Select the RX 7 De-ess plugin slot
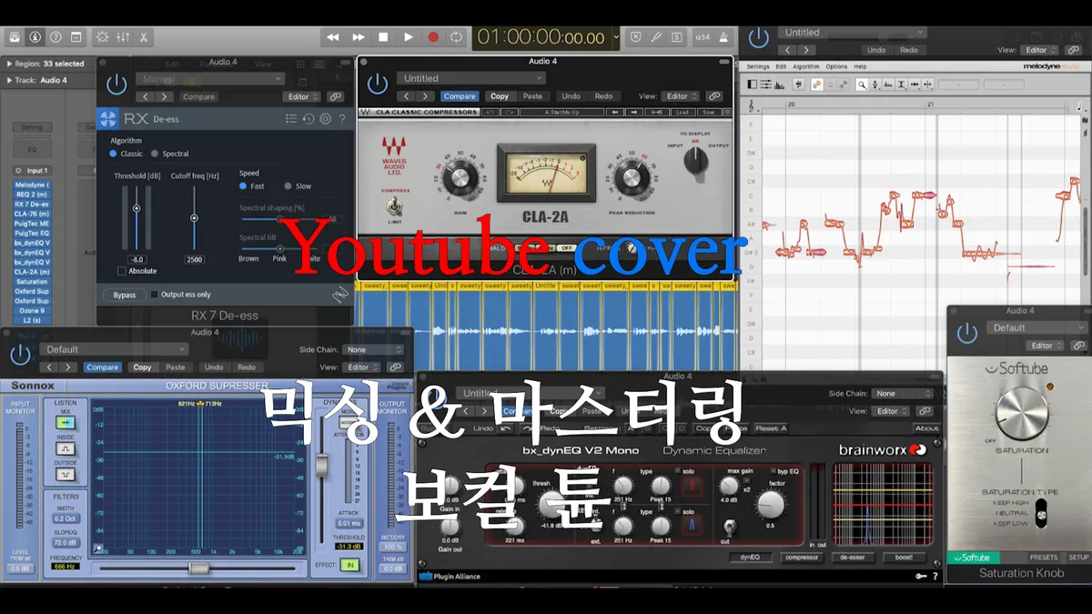The height and width of the screenshot is (614, 1092). [x=32, y=205]
